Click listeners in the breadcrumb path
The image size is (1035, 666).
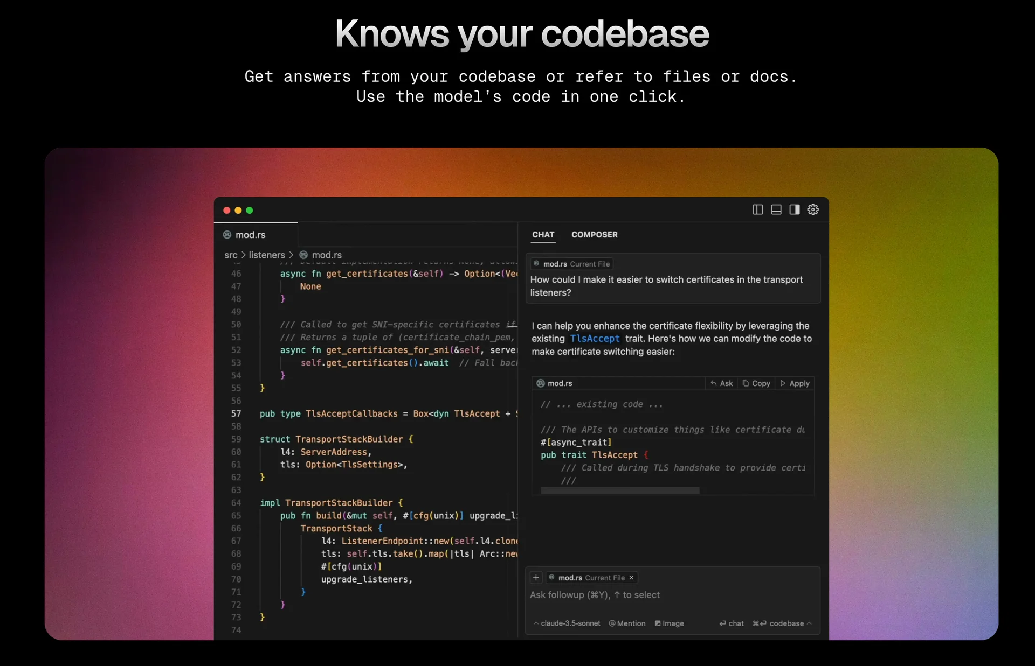point(266,255)
